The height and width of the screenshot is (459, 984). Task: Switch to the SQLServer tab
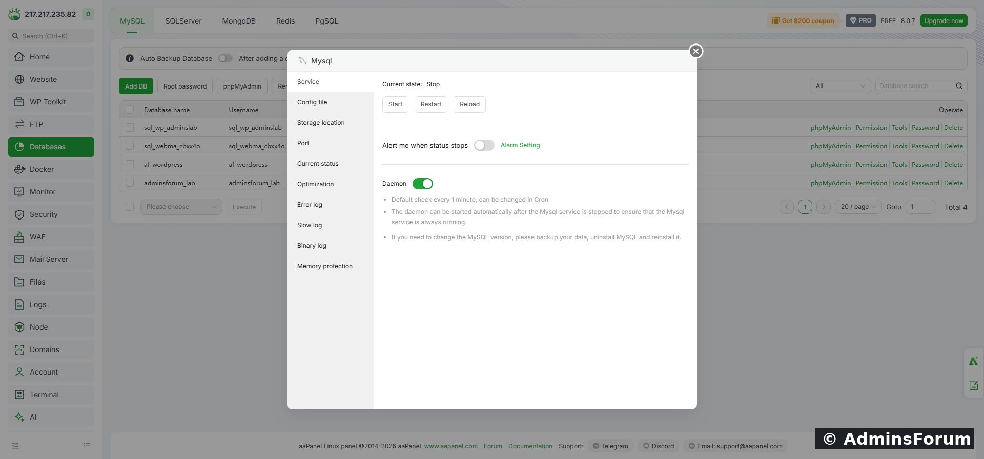pyautogui.click(x=183, y=21)
